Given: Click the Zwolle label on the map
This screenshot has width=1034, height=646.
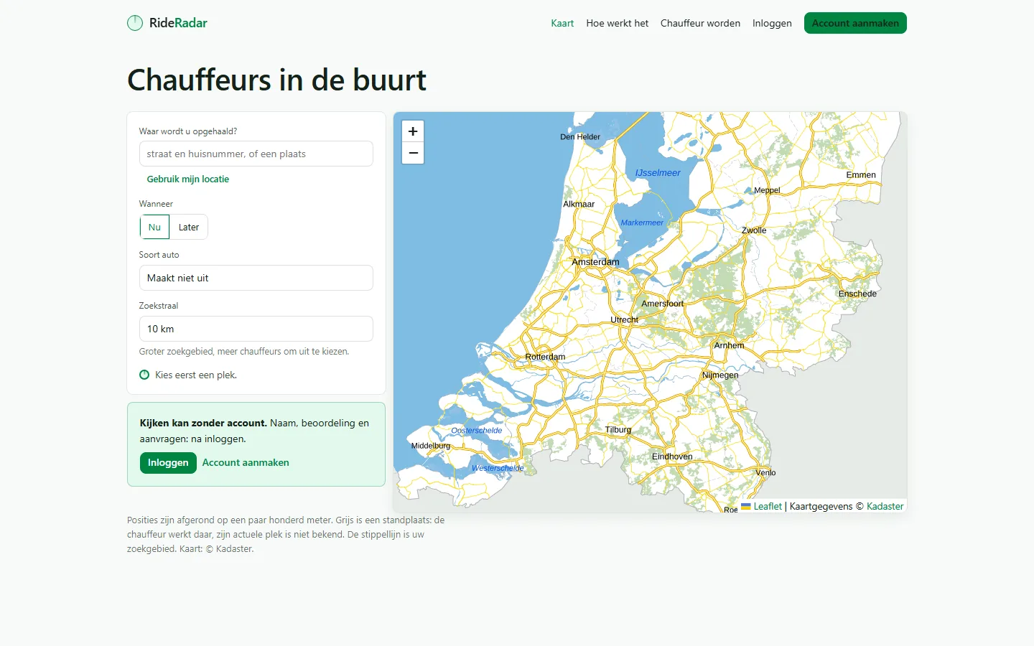Looking at the screenshot, I should (754, 230).
